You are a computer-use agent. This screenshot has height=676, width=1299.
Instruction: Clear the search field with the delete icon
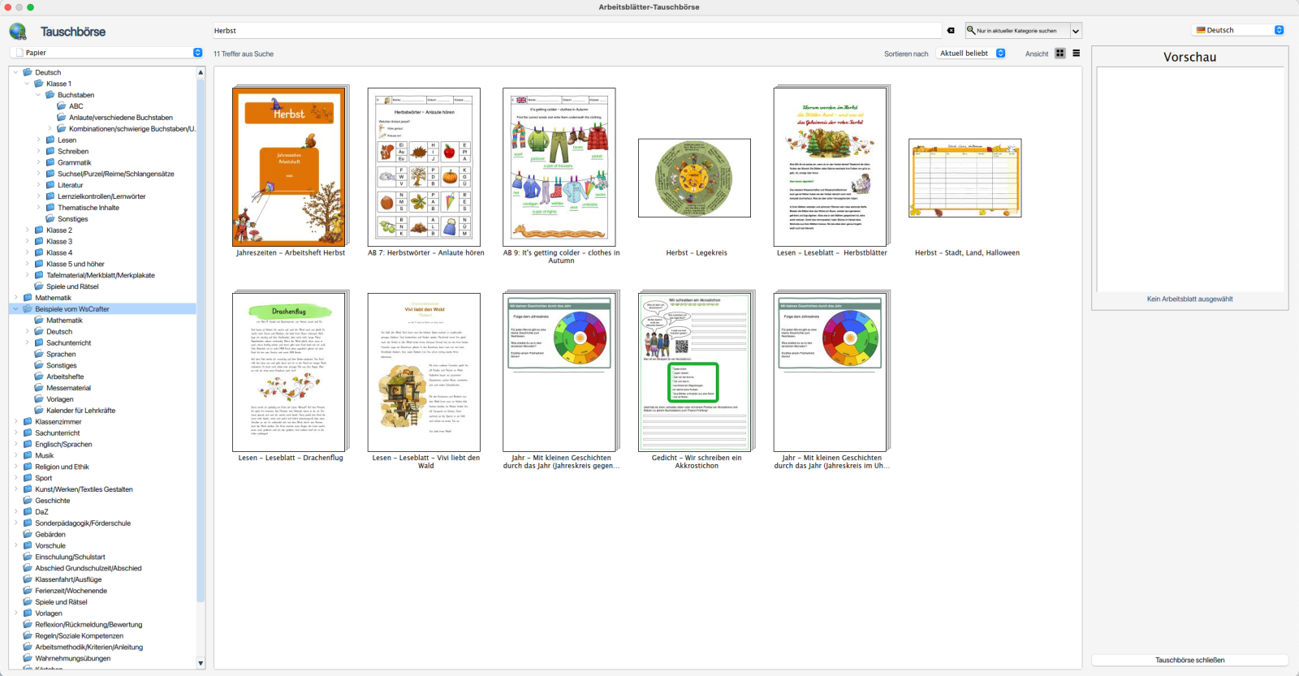(951, 31)
